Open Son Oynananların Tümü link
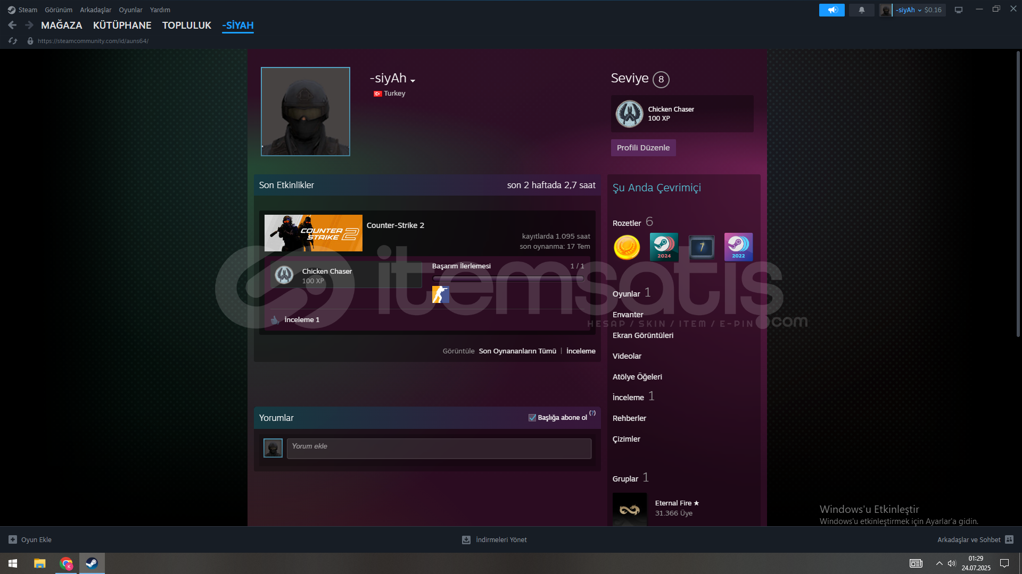Screen dimensions: 1022x574 click(517, 351)
